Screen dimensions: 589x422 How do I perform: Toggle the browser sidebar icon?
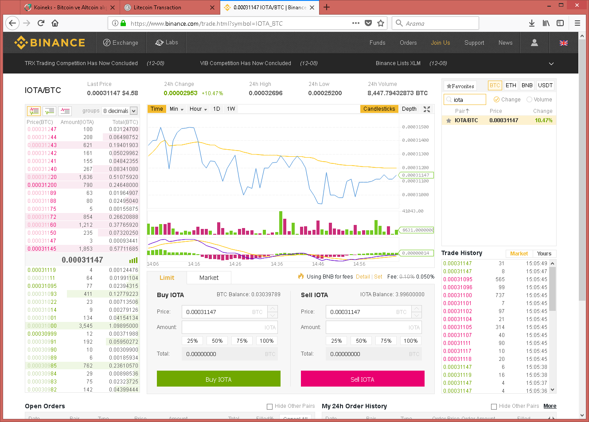560,23
